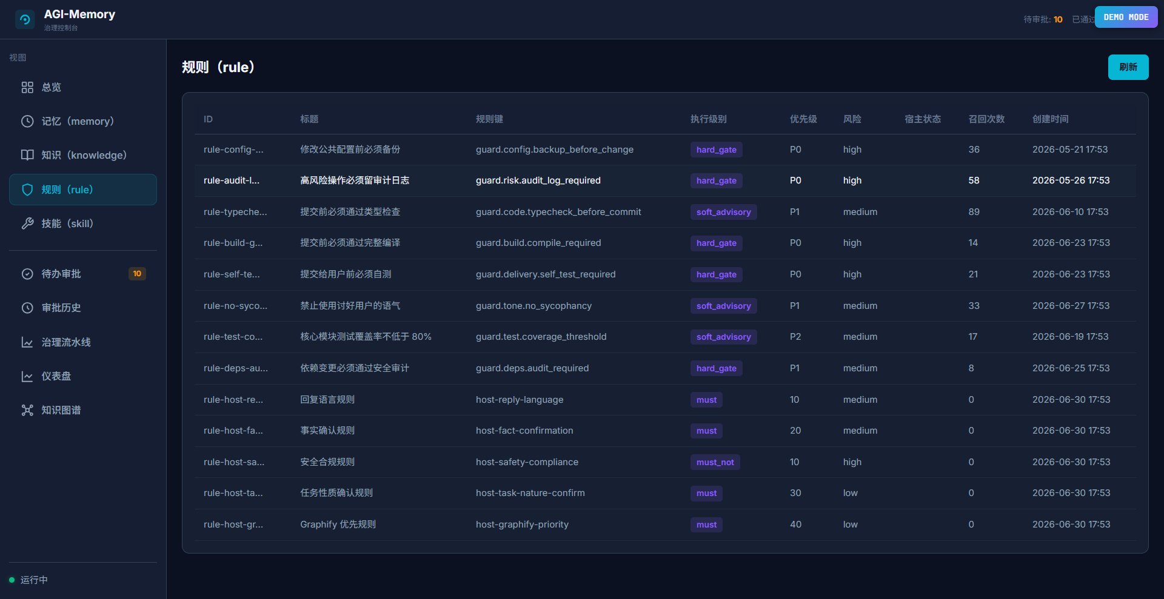Click the 总览 grid icon
1164x599 pixels.
tap(27, 87)
